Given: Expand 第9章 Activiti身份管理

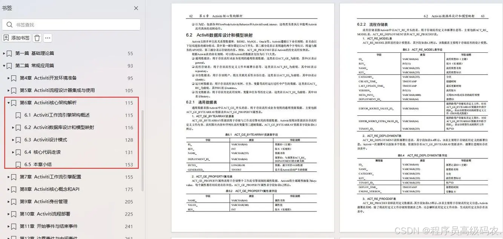Looking at the screenshot, I should coord(8,202).
